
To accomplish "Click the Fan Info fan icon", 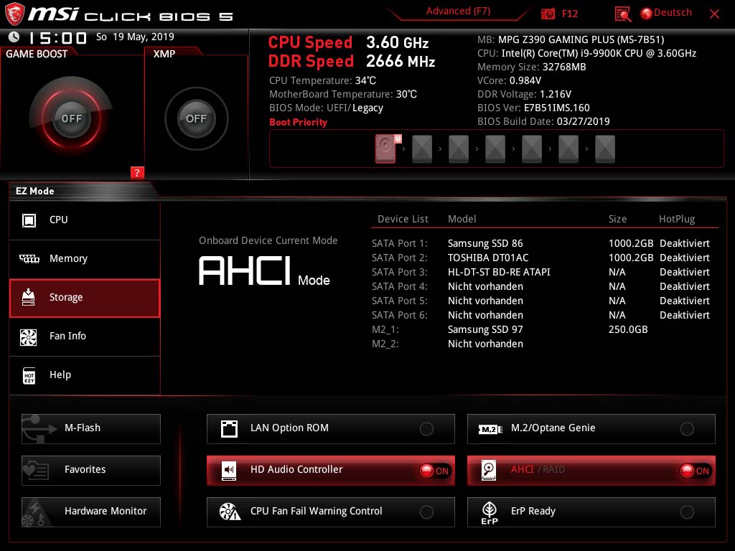I will pyautogui.click(x=29, y=337).
